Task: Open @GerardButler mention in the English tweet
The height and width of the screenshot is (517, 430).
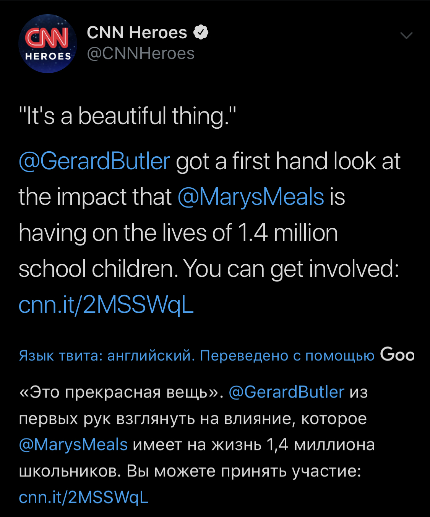Action: tap(94, 161)
